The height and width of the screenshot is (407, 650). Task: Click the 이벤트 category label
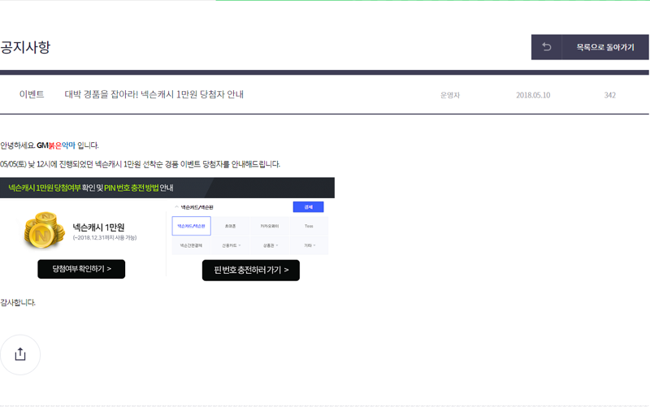click(x=32, y=94)
